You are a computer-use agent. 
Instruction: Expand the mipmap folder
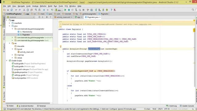tap(13, 55)
